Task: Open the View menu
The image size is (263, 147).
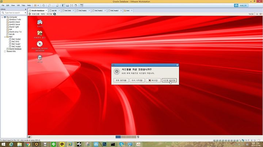Action: point(13,5)
